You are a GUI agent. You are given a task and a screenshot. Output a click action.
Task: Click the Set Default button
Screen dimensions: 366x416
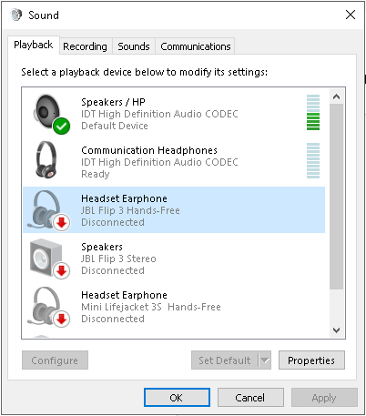pos(225,360)
